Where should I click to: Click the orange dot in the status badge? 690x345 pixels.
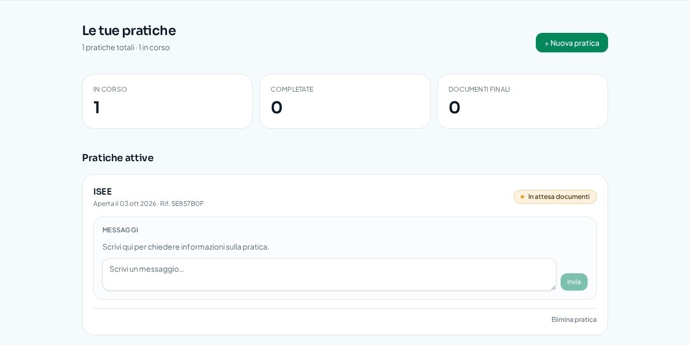[522, 197]
